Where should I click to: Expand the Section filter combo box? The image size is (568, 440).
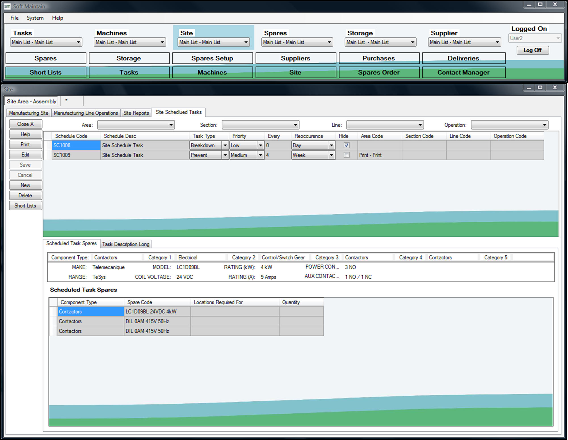pos(260,125)
